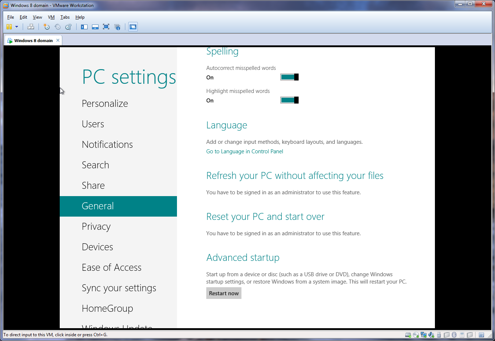Click the "To direct input to this VM" status text
The image size is (495, 341).
[x=55, y=335]
